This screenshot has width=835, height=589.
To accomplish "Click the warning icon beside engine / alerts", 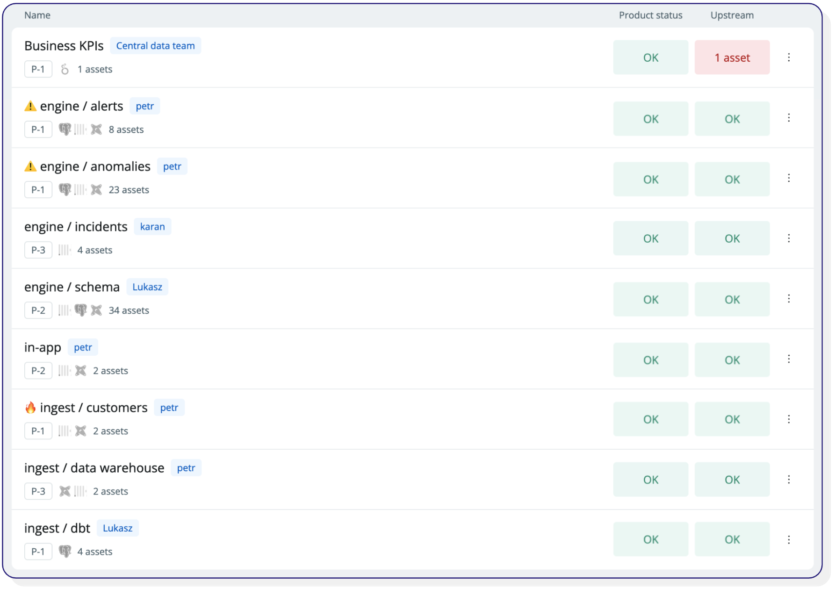I will pos(30,106).
